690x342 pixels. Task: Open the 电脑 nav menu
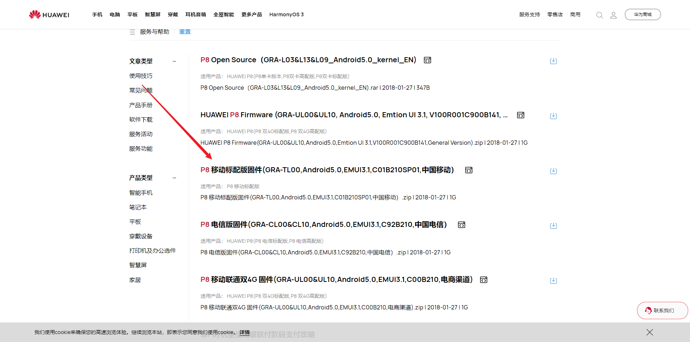click(x=115, y=14)
